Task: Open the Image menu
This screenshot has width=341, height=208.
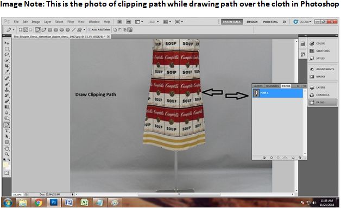Action: pyautogui.click(x=36, y=22)
